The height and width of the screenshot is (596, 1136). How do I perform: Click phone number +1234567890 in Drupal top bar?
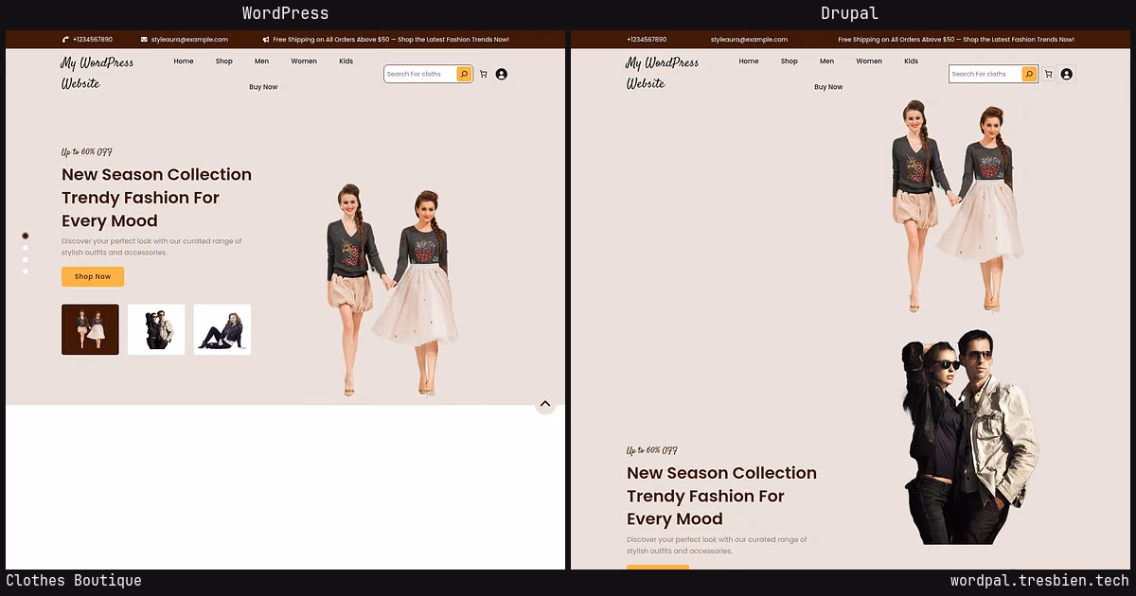646,40
